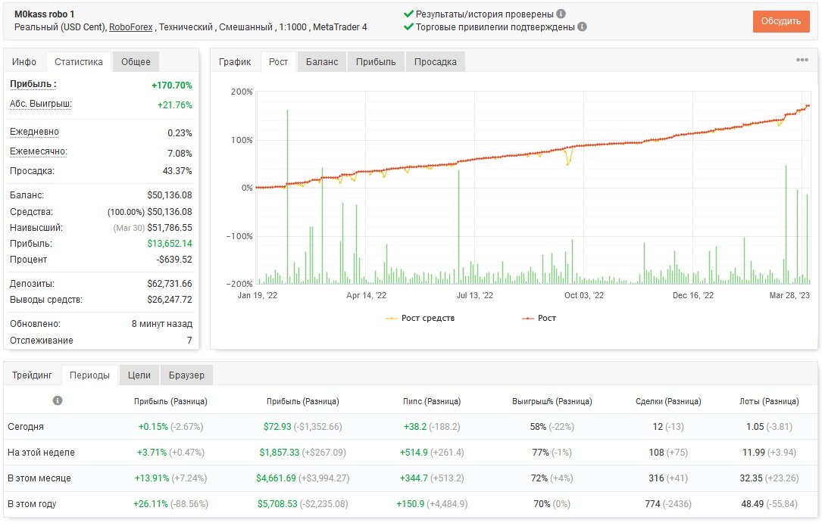Viewport: 822px width, 523px height.
Task: Click the Пипс (Разница) column header
Action: [432, 402]
